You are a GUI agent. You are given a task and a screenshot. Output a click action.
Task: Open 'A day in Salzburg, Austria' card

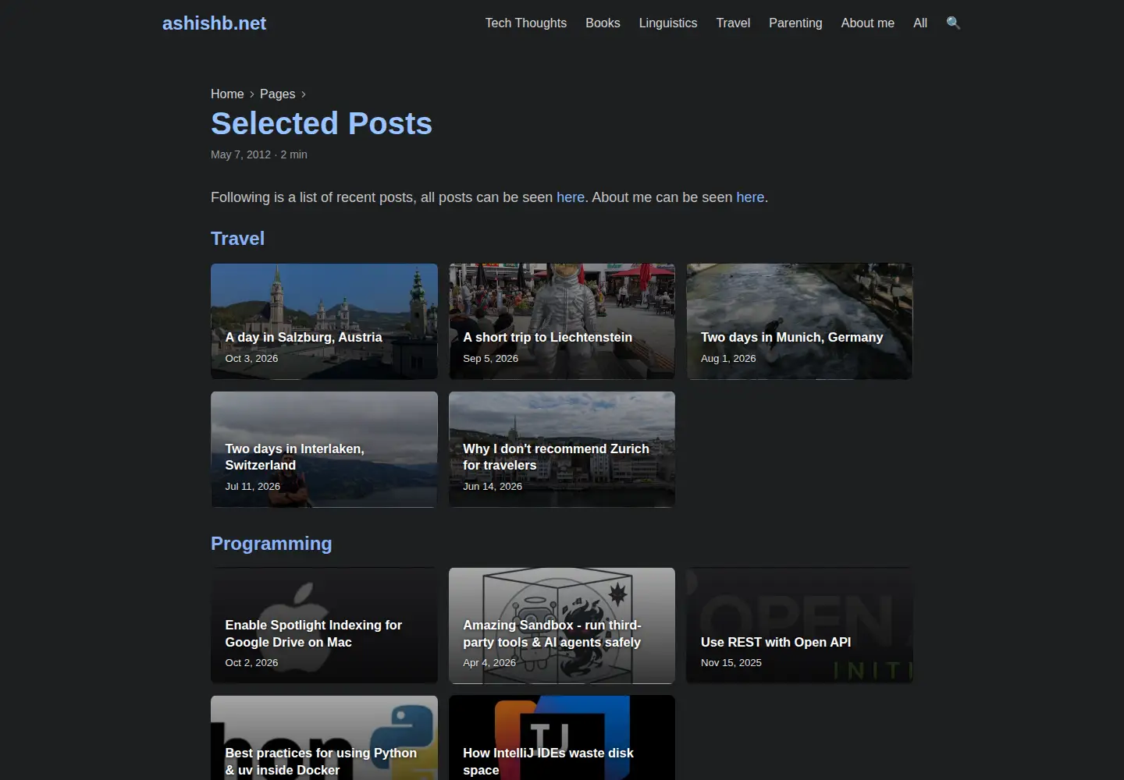tap(324, 321)
